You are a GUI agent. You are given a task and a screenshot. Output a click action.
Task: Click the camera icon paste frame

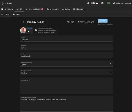pyautogui.click(x=45, y=30)
